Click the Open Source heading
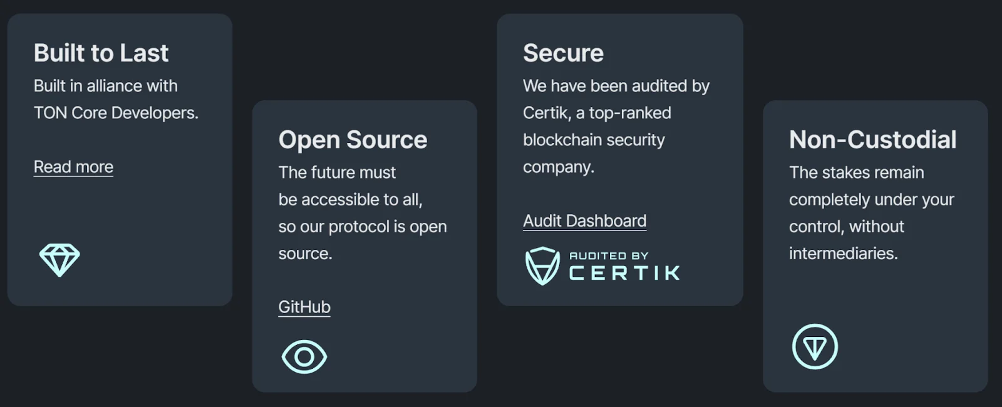Screen dimensions: 1002x407 click(x=353, y=140)
